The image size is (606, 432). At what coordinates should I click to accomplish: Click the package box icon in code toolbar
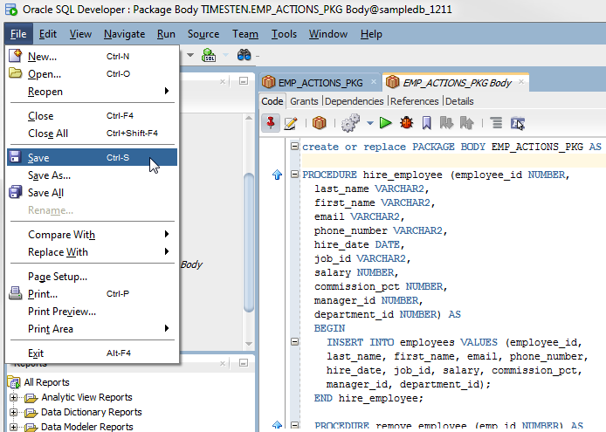320,123
